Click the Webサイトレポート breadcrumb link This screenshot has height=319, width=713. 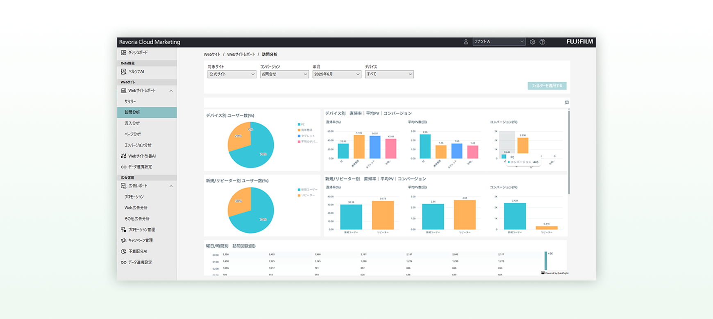pos(241,54)
